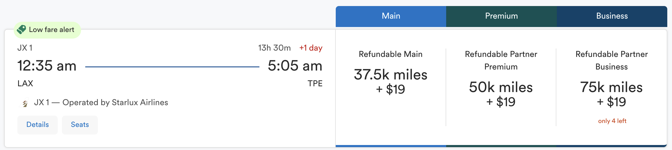The height and width of the screenshot is (150, 672).
Task: Click the 13h 30m flight duration text
Action: click(274, 48)
